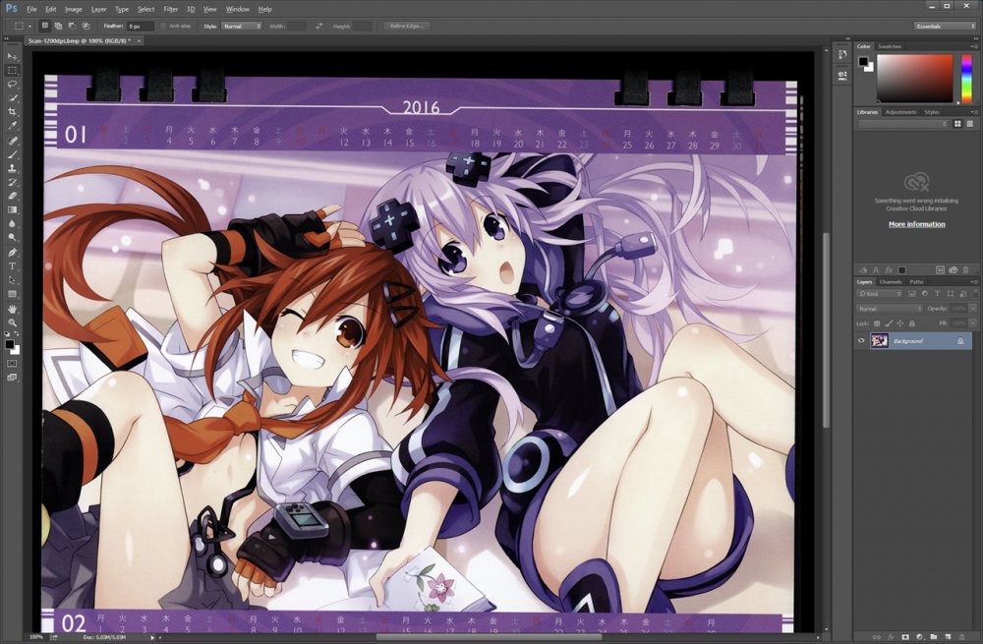Create a new layer icon

(948, 638)
